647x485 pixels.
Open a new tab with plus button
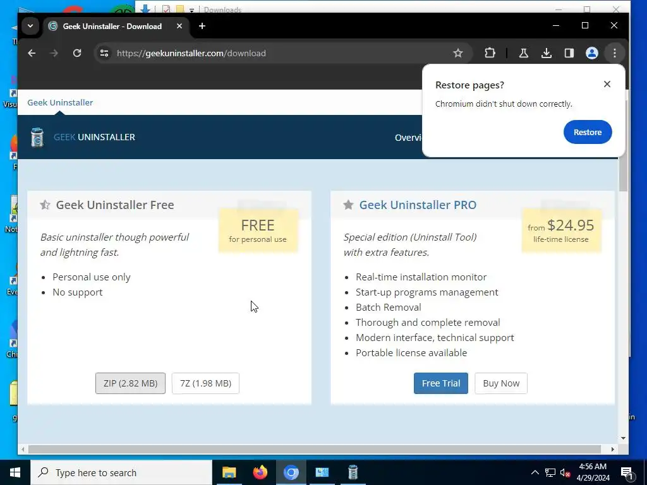202,26
